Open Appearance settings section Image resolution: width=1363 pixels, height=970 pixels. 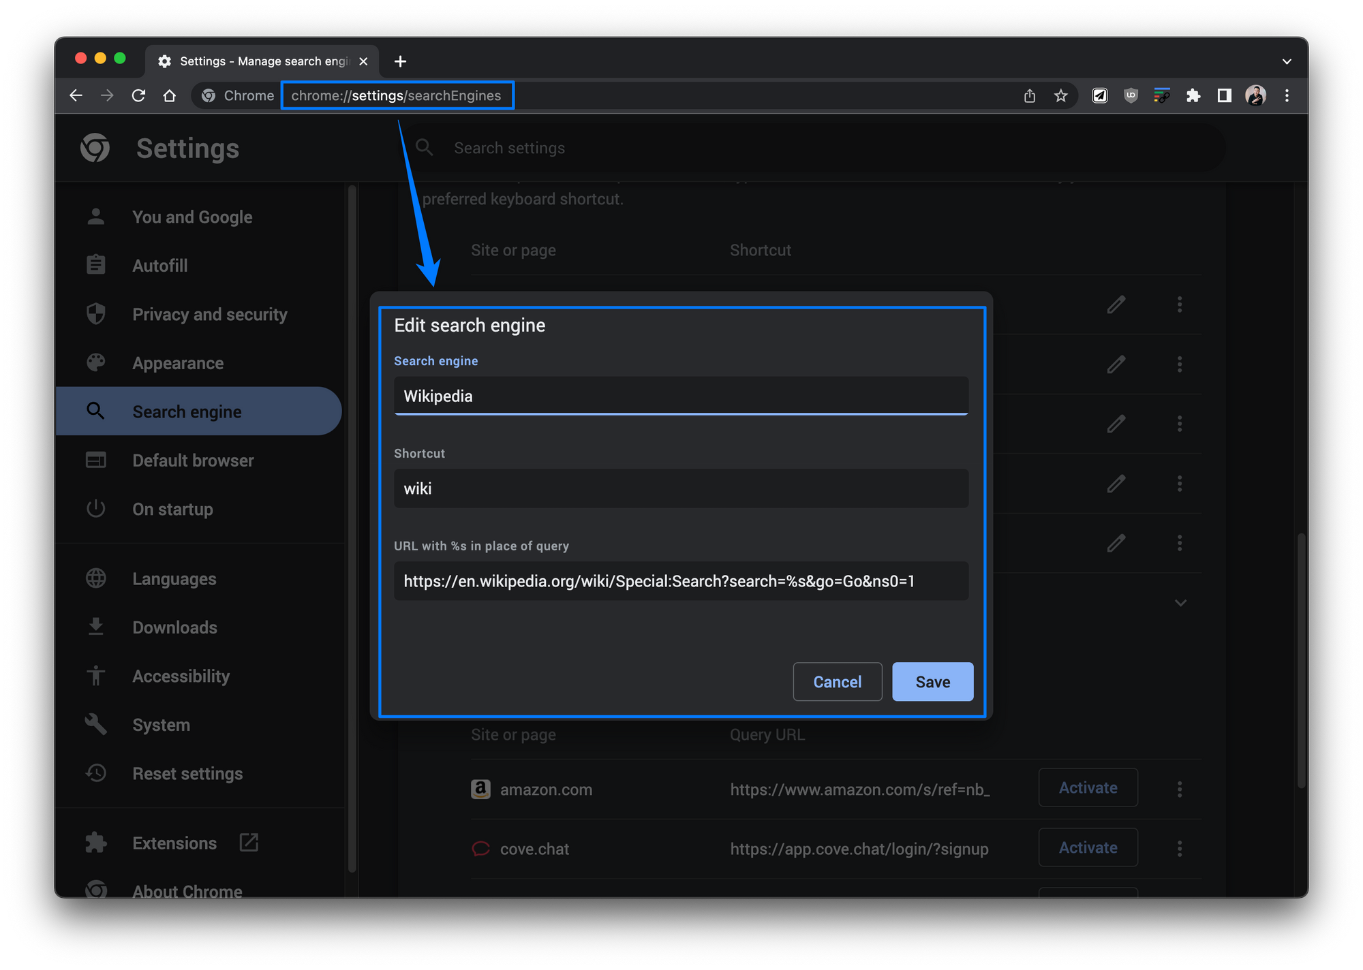coord(177,364)
